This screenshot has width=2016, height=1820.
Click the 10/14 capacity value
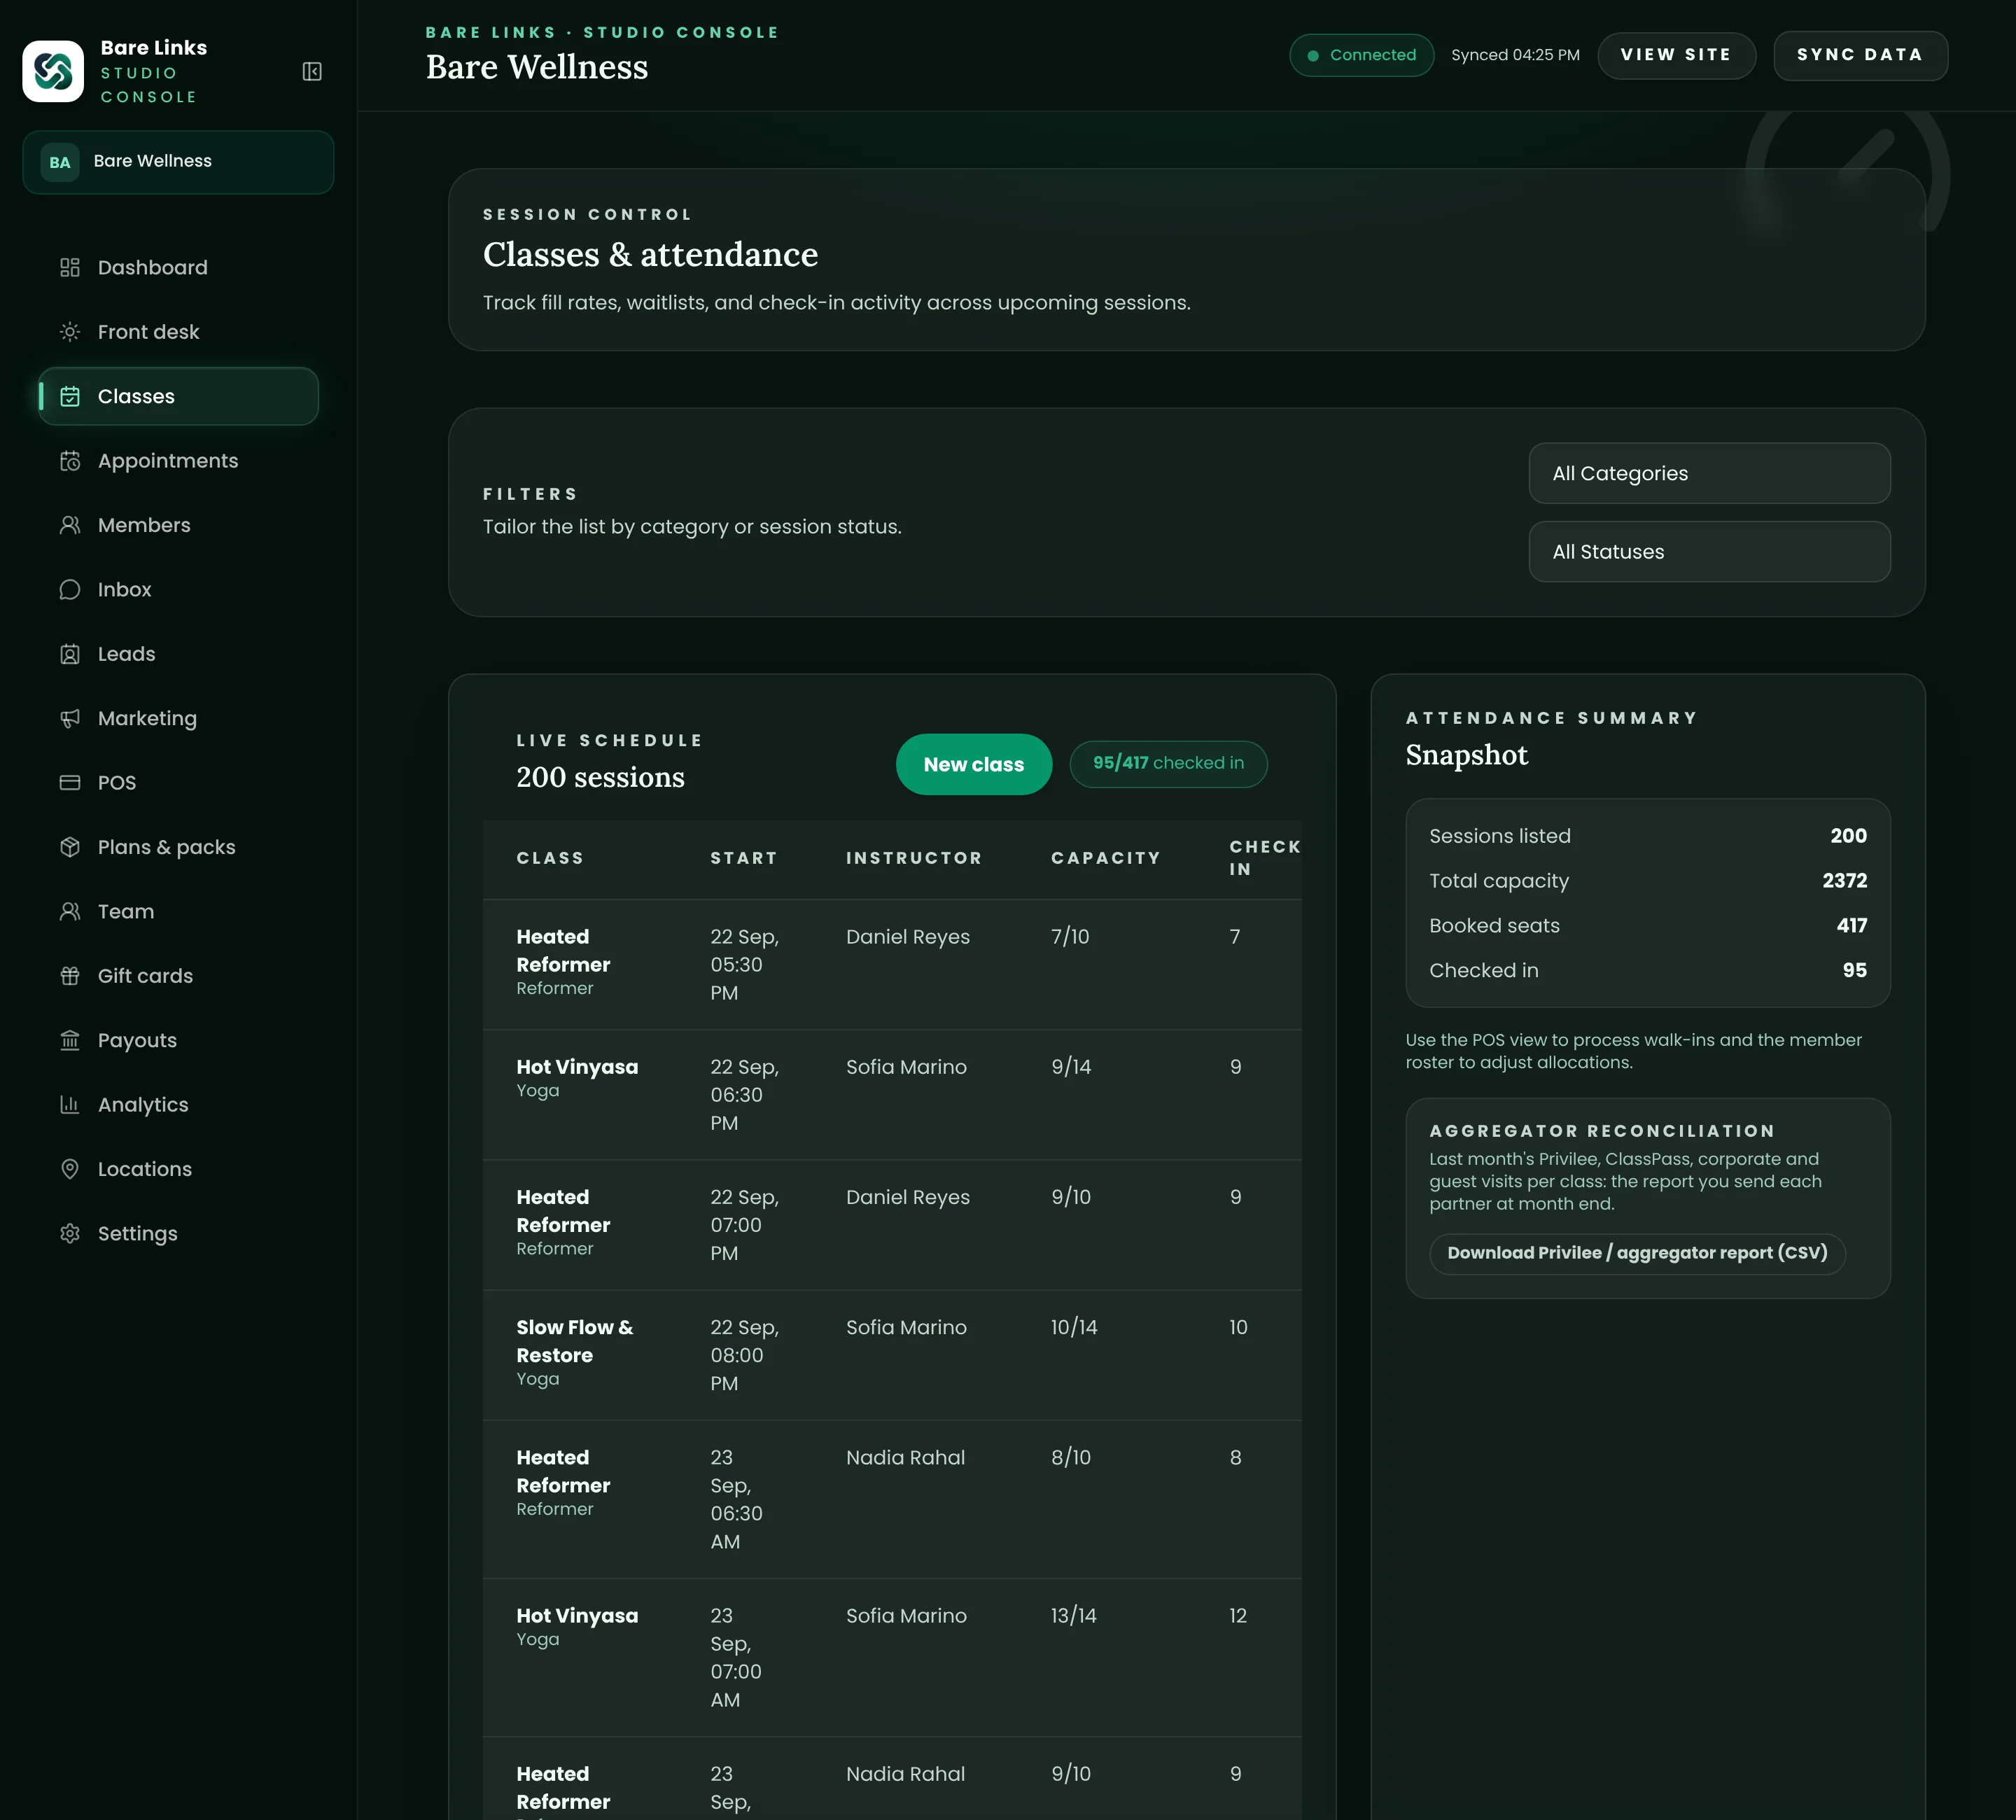coord(1074,1327)
